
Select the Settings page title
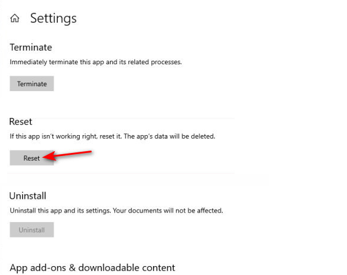(x=54, y=18)
